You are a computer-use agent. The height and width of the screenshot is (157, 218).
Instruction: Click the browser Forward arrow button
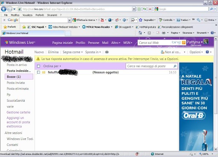[x=10, y=9]
